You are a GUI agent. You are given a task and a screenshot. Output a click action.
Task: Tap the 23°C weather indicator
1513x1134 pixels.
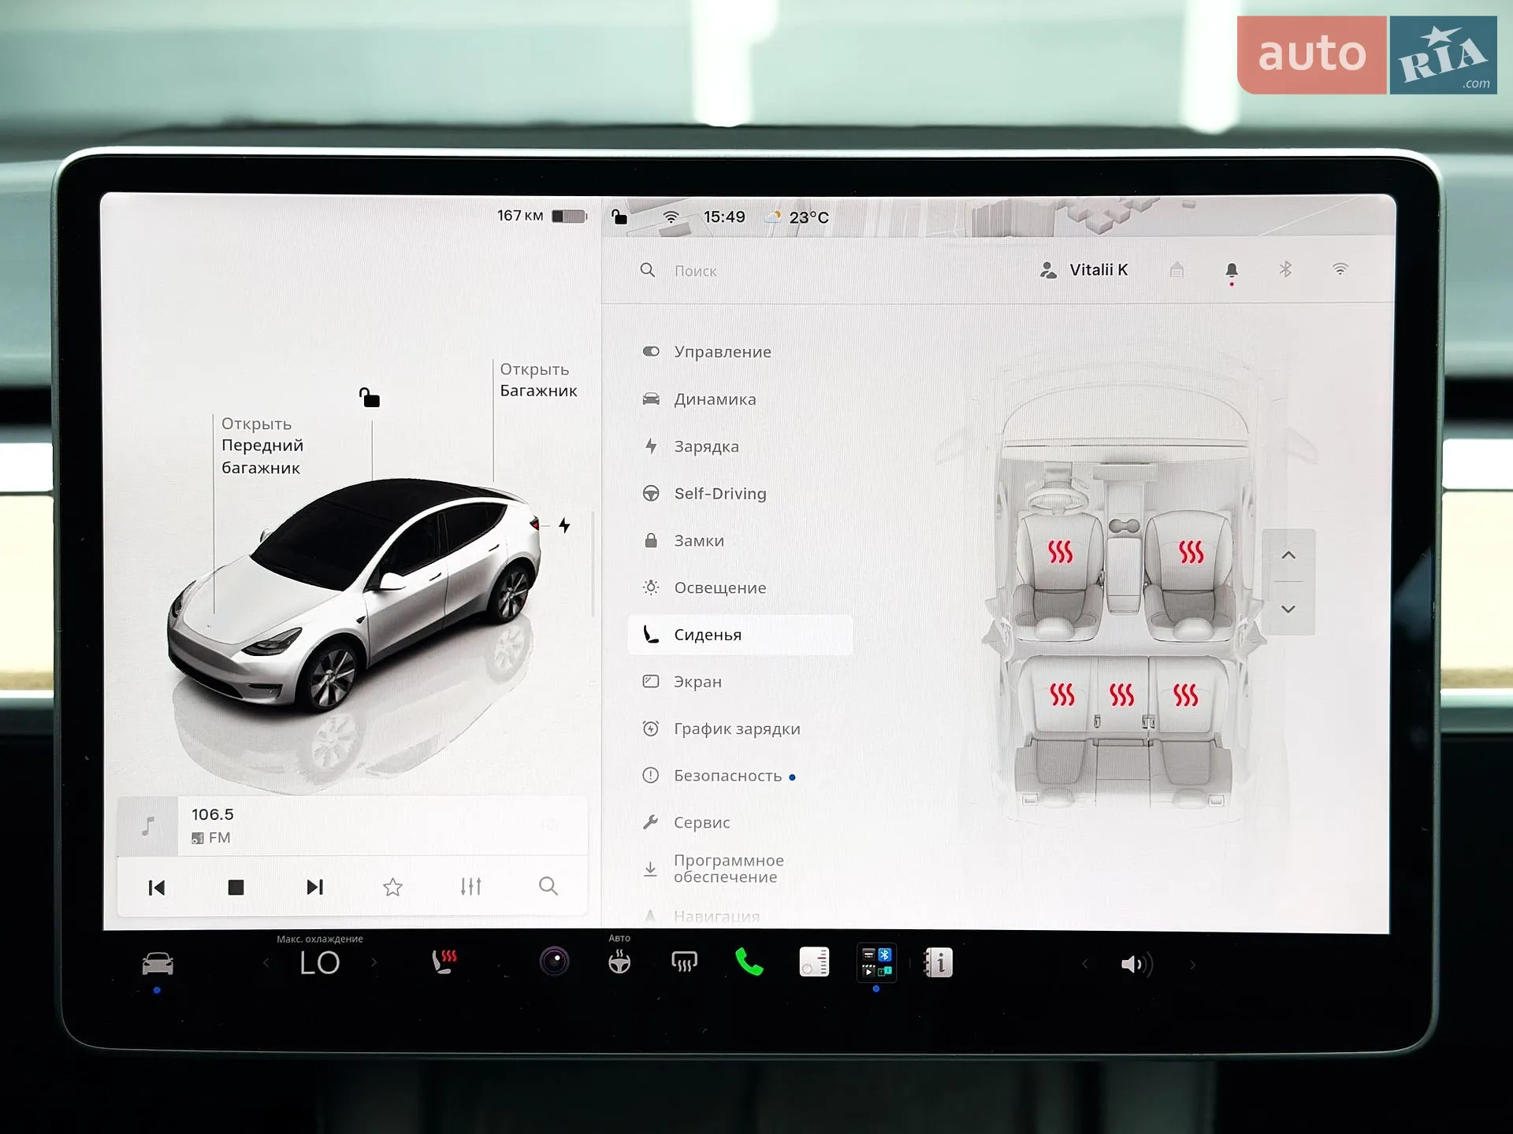click(x=798, y=217)
